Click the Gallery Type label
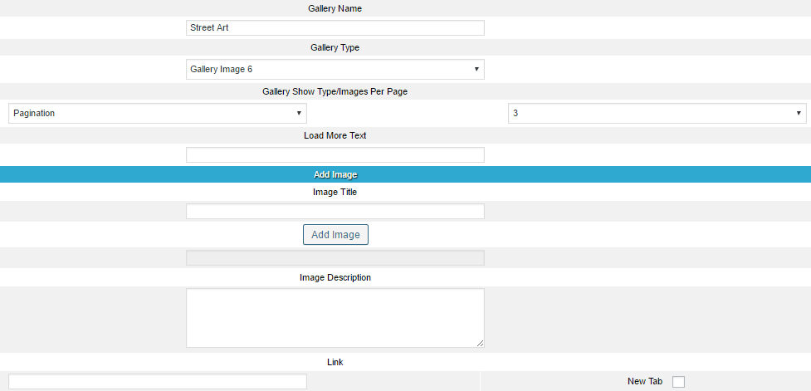Image resolution: width=811 pixels, height=391 pixels. click(335, 47)
